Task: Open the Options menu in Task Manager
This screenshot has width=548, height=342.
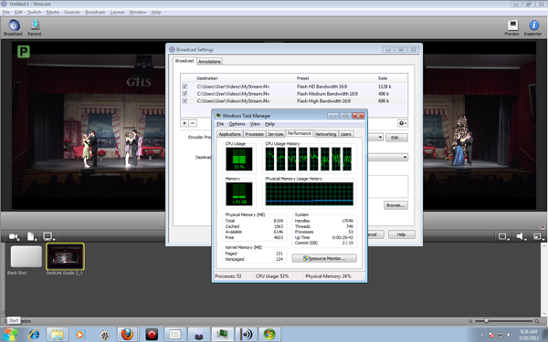Action: point(237,124)
